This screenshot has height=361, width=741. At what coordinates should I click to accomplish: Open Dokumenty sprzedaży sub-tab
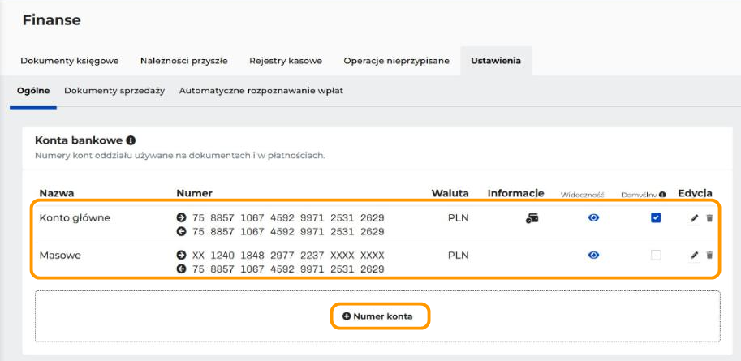coord(114,91)
